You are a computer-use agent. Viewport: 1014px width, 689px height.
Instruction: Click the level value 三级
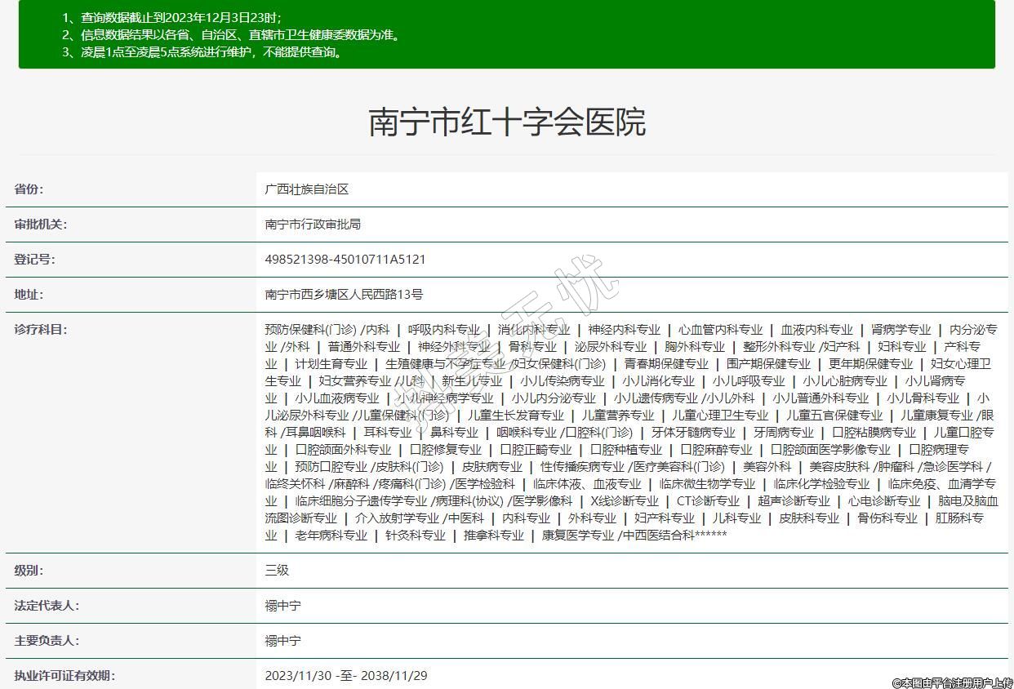[277, 571]
